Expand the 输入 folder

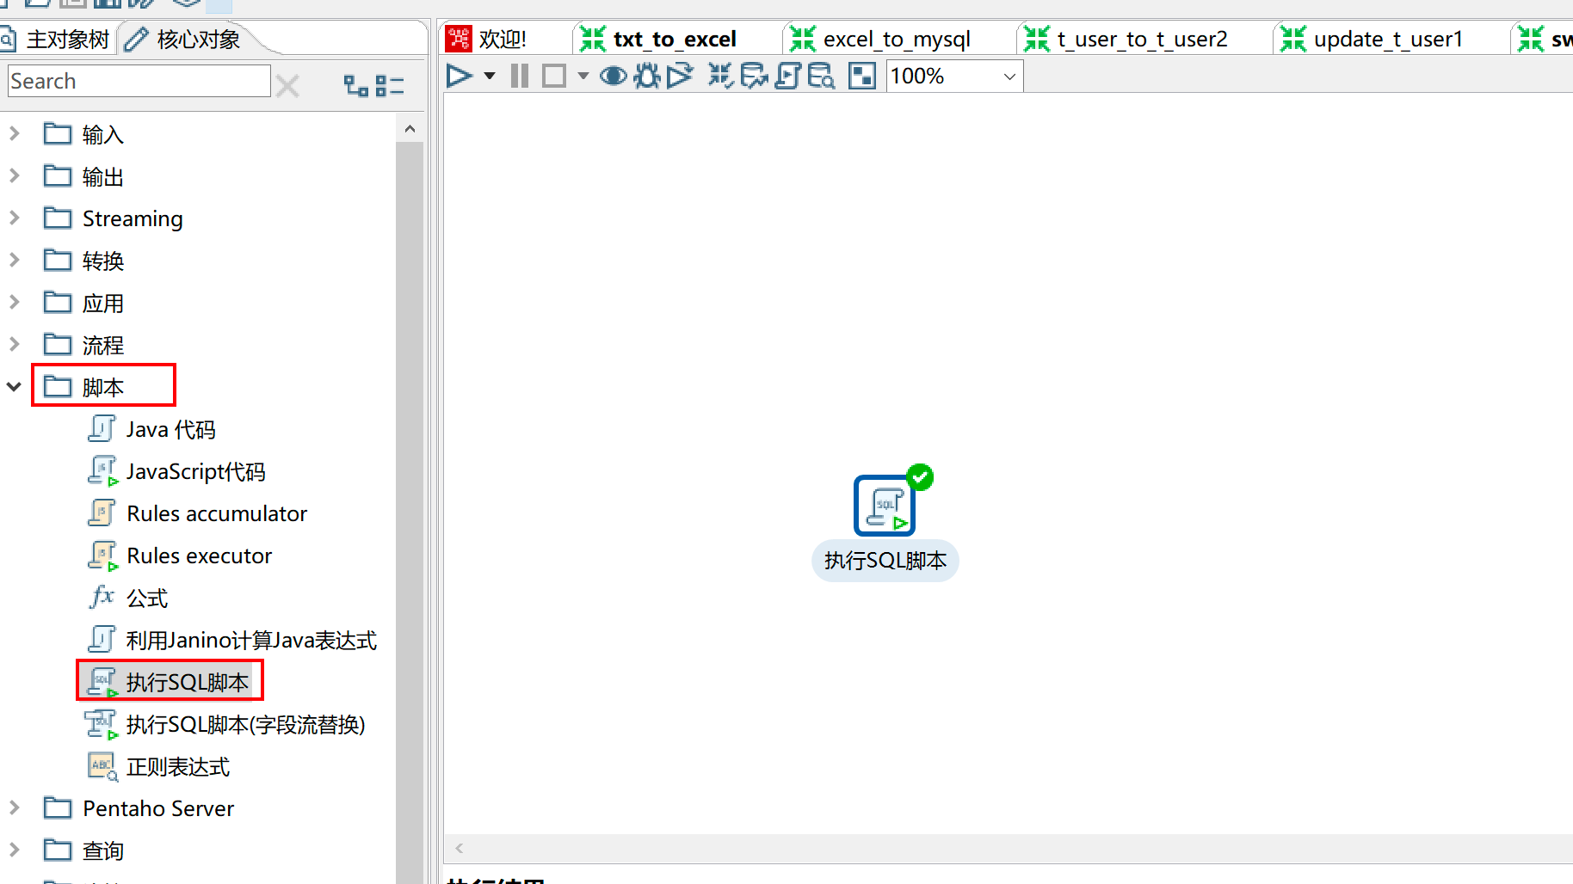click(15, 134)
